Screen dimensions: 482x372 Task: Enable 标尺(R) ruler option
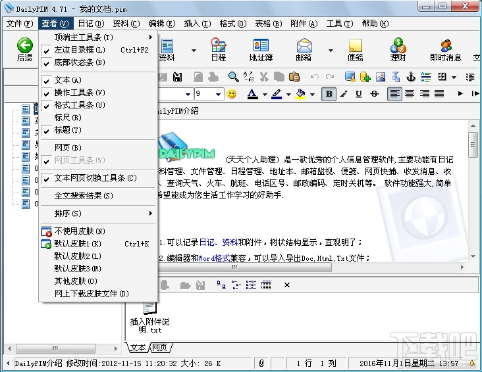98,118
